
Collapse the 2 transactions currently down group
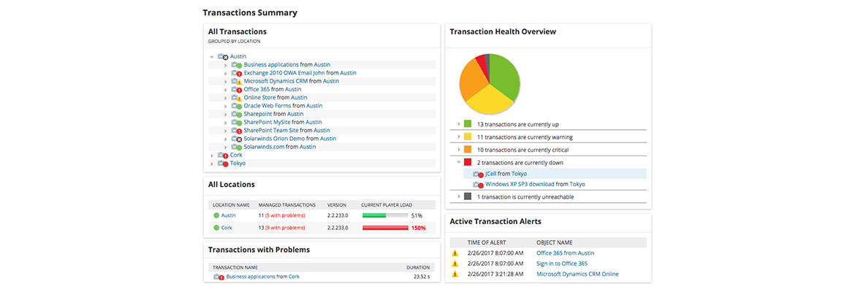pos(459,162)
